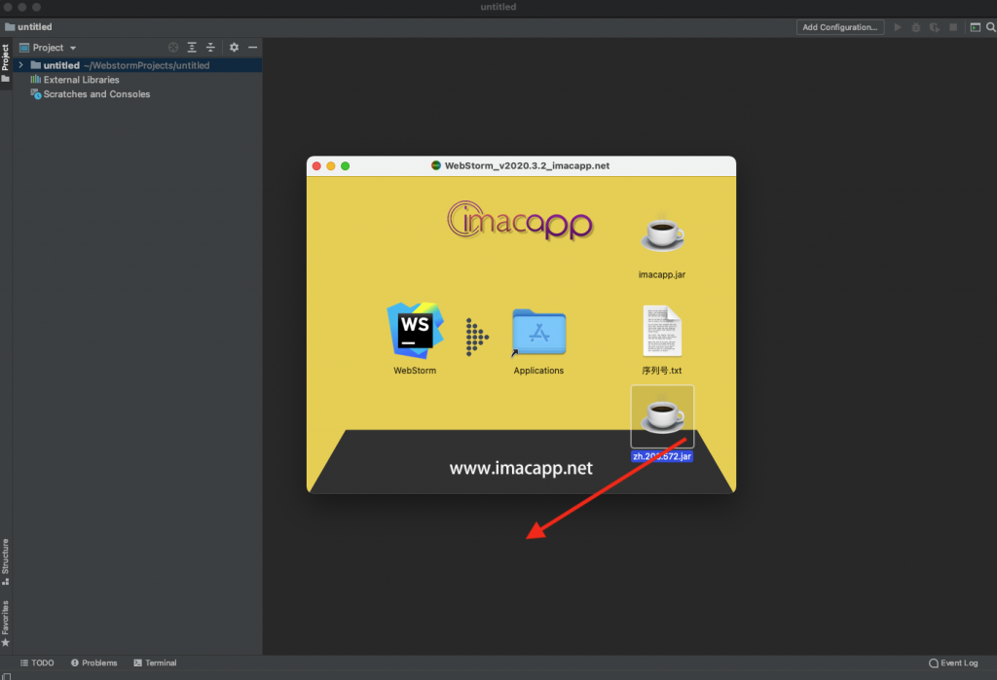The height and width of the screenshot is (680, 997).
Task: Select the untitled project folder row
Action: click(x=137, y=65)
